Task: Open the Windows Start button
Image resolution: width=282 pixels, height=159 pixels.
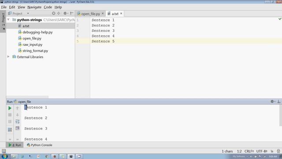Action: click(4, 156)
